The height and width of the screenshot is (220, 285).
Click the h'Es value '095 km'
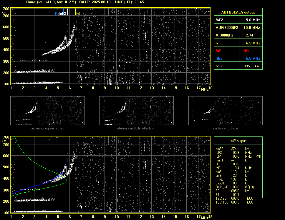[251, 66]
